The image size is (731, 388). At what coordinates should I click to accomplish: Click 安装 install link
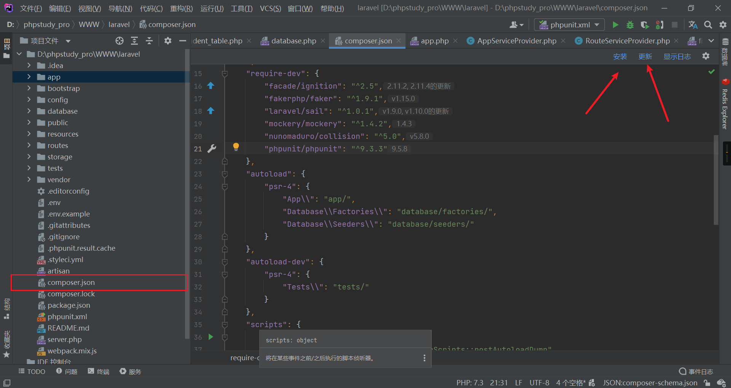[620, 56]
